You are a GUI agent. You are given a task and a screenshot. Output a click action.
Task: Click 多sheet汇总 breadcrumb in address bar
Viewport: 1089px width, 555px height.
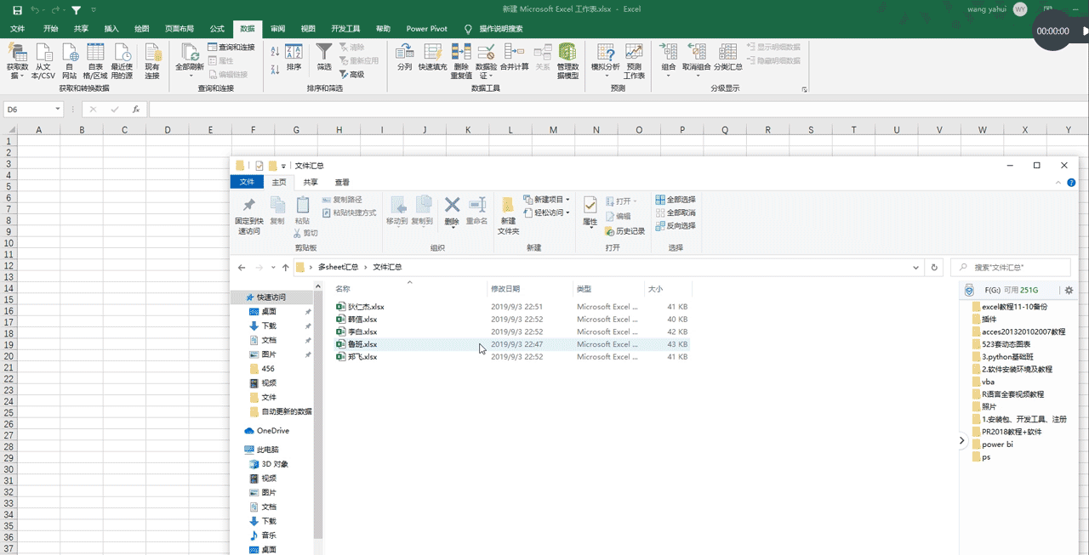[x=338, y=267]
